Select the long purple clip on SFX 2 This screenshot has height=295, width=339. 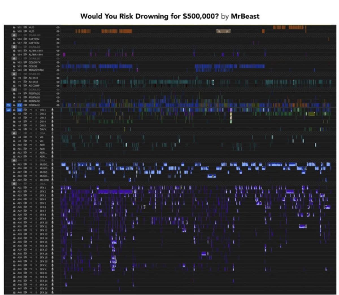pos(115,191)
